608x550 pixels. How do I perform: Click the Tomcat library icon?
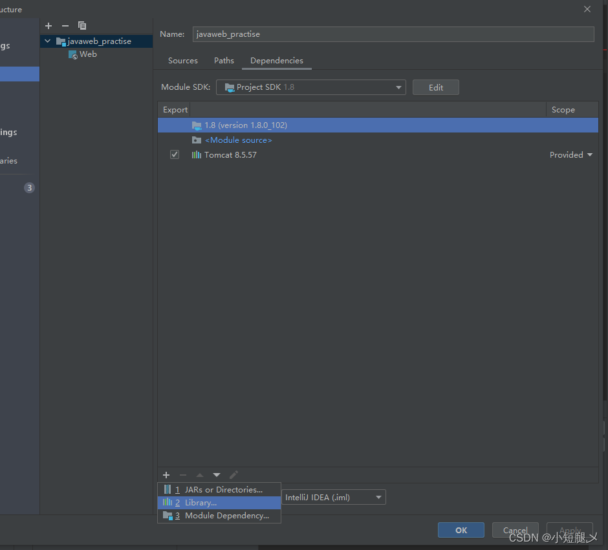pyautogui.click(x=197, y=155)
